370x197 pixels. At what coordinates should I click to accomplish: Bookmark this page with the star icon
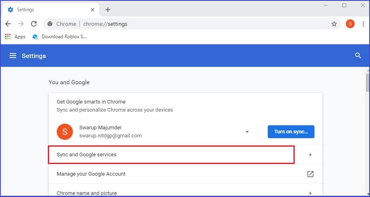point(334,24)
